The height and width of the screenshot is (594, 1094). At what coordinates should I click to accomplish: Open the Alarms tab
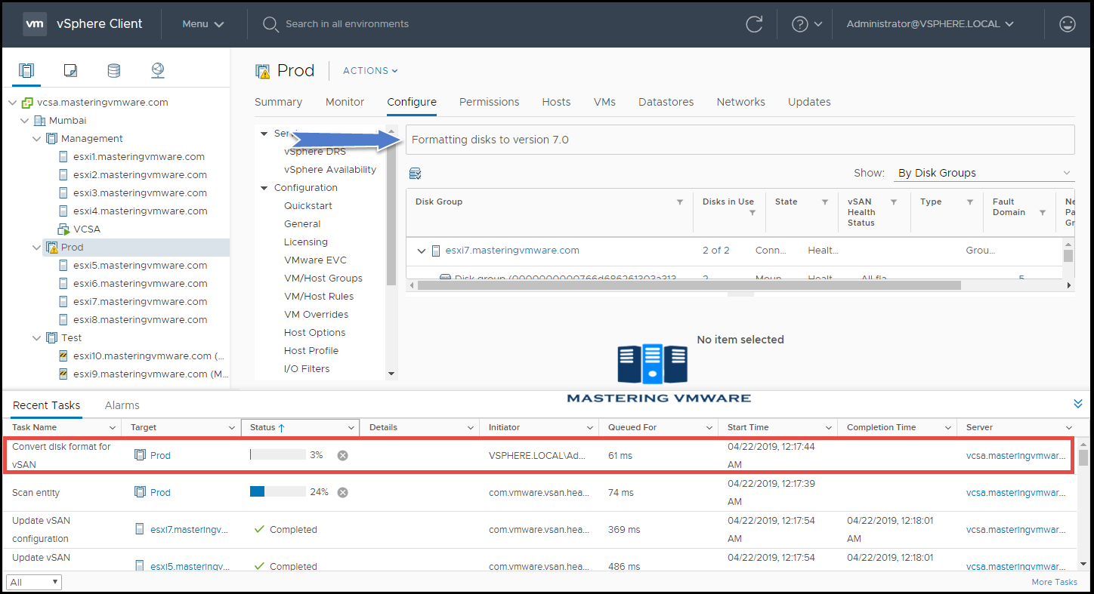(122, 405)
